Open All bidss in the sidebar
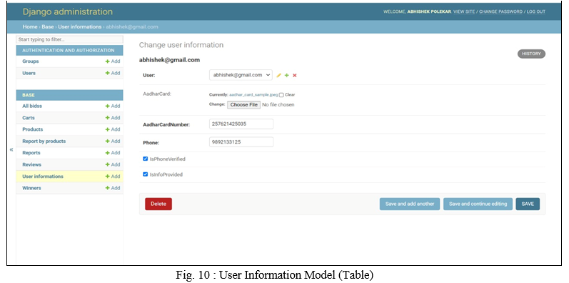Image resolution: width=569 pixels, height=283 pixels. tap(32, 106)
